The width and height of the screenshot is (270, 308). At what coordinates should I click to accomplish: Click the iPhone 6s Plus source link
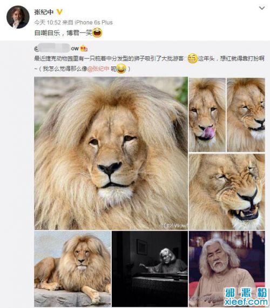pyautogui.click(x=93, y=22)
